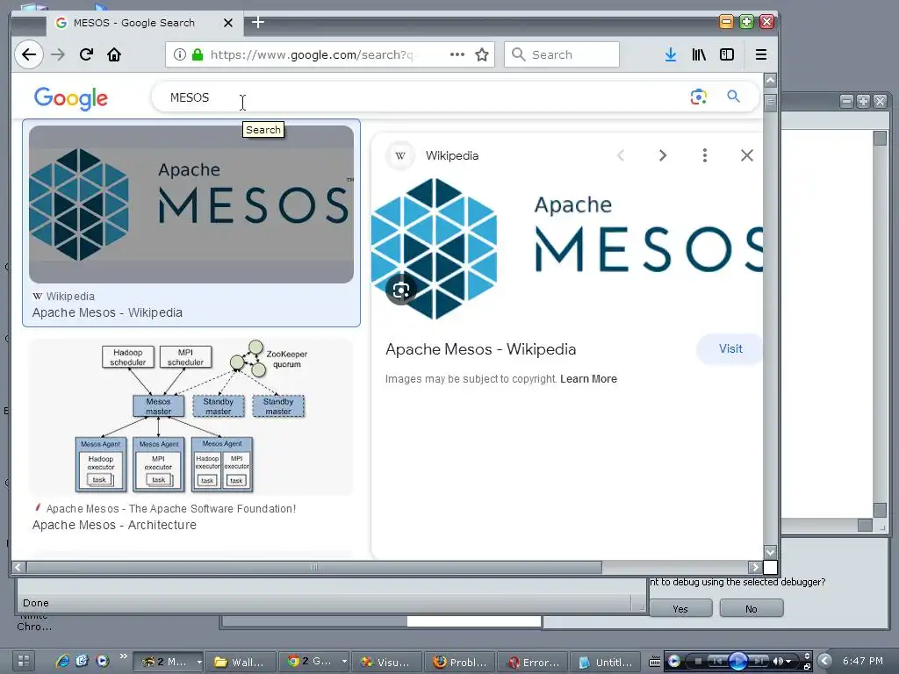Open the media player volume dropdown

coord(788,662)
